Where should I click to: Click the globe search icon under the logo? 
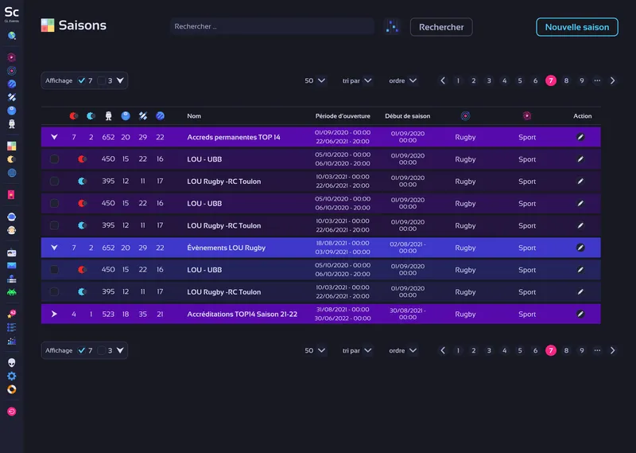pos(12,36)
